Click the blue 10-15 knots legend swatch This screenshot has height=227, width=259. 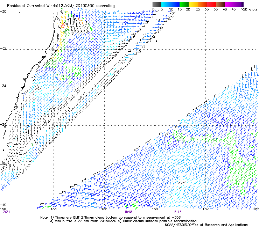(x=175, y=4)
